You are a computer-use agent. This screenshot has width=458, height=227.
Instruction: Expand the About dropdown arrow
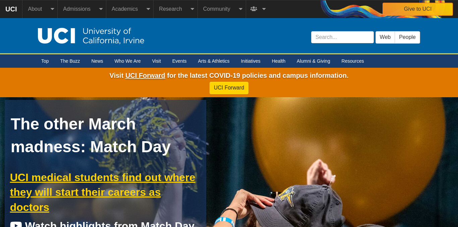coord(52,9)
